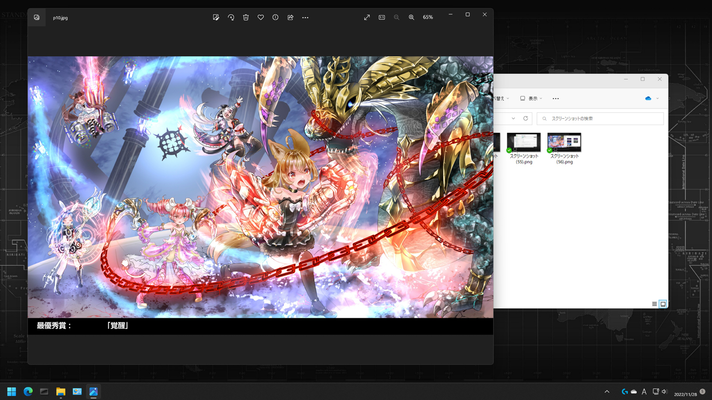The height and width of the screenshot is (400, 712).
Task: Switch File Explorer to large thumbnails view
Action: click(663, 304)
